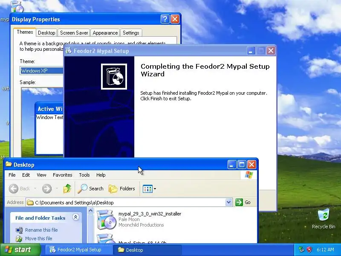Click the Safely Remove Hardware tray icon

[301, 250]
